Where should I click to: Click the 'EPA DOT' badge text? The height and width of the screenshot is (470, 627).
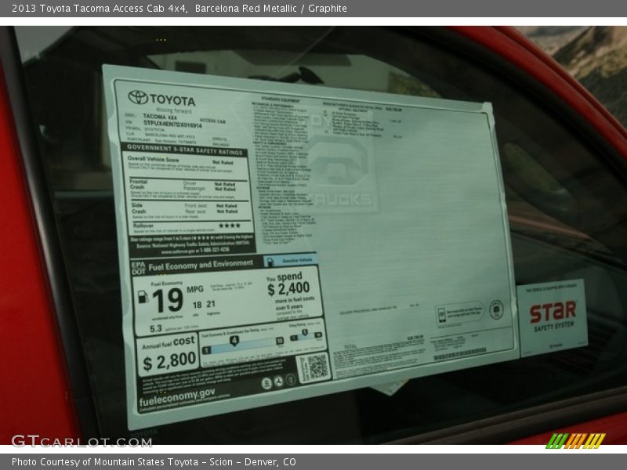point(138,268)
